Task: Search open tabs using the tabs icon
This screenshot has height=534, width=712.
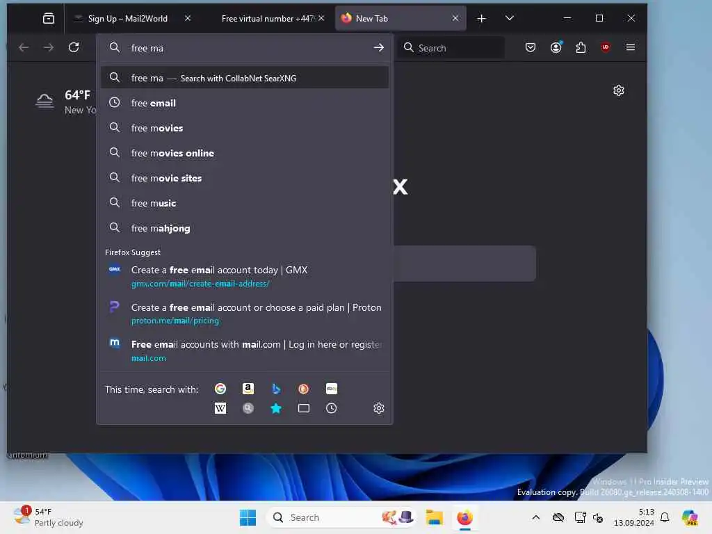Action: coord(303,408)
